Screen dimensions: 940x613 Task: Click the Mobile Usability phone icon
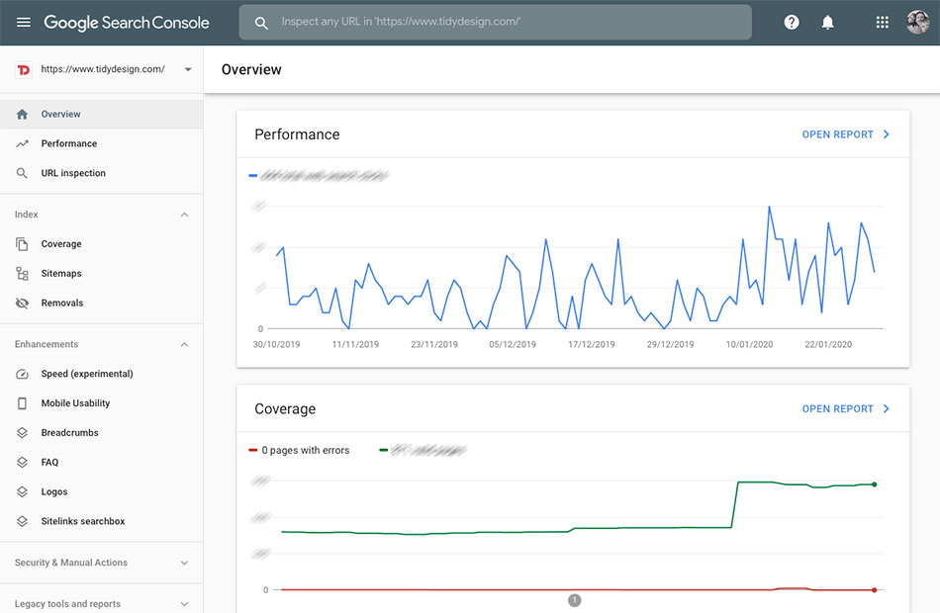[x=22, y=403]
